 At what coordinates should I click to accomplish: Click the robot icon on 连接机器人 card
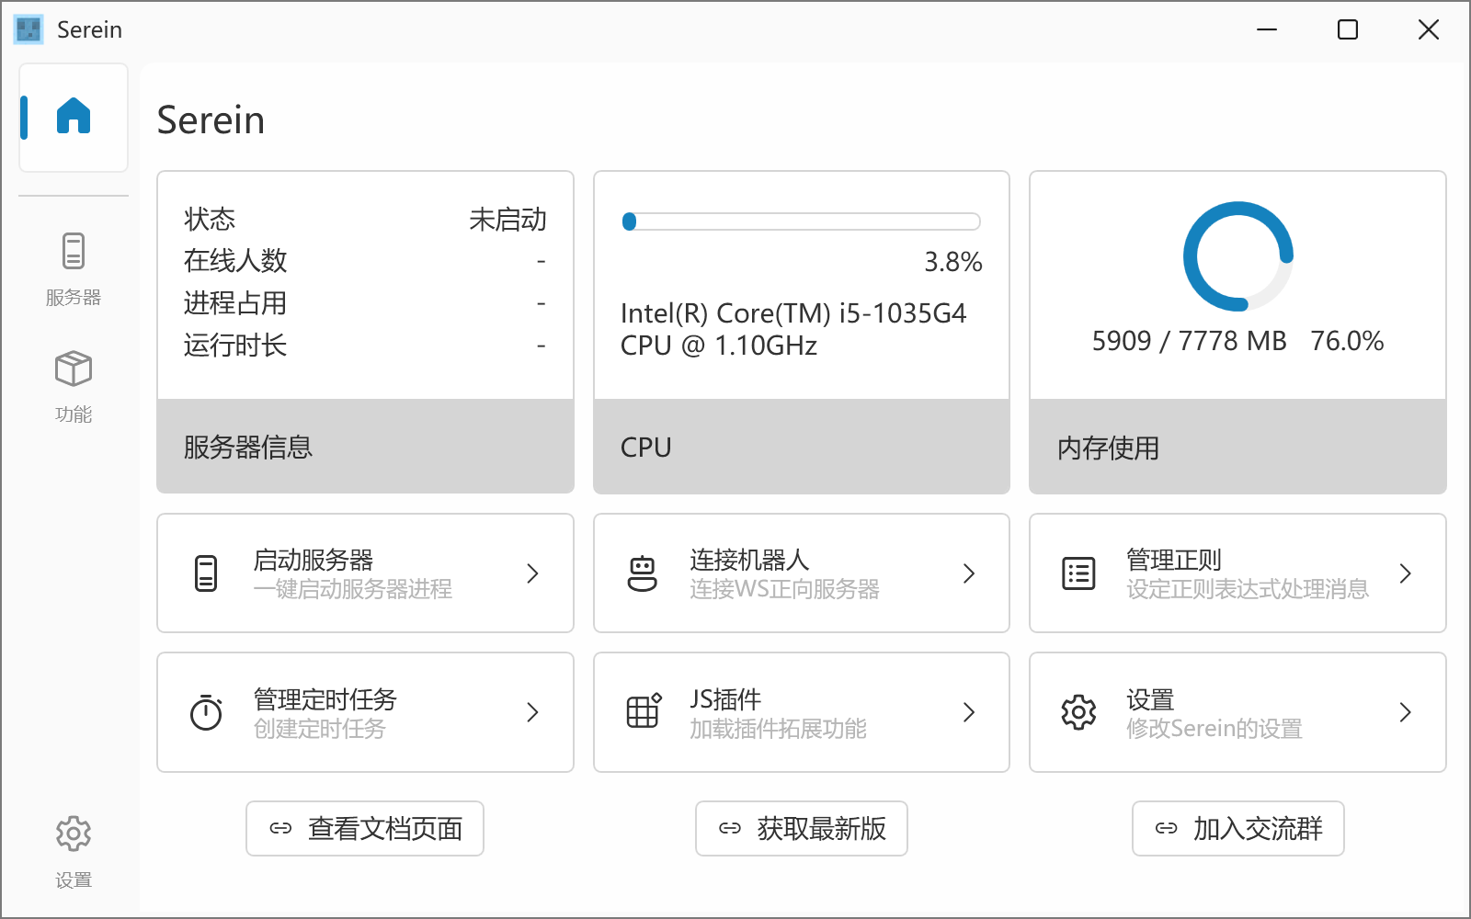click(x=643, y=573)
